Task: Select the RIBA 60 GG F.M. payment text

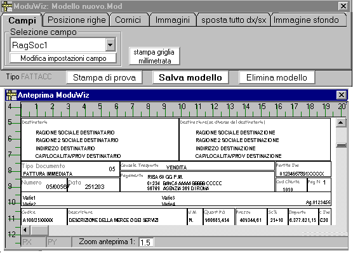Action: (165, 177)
